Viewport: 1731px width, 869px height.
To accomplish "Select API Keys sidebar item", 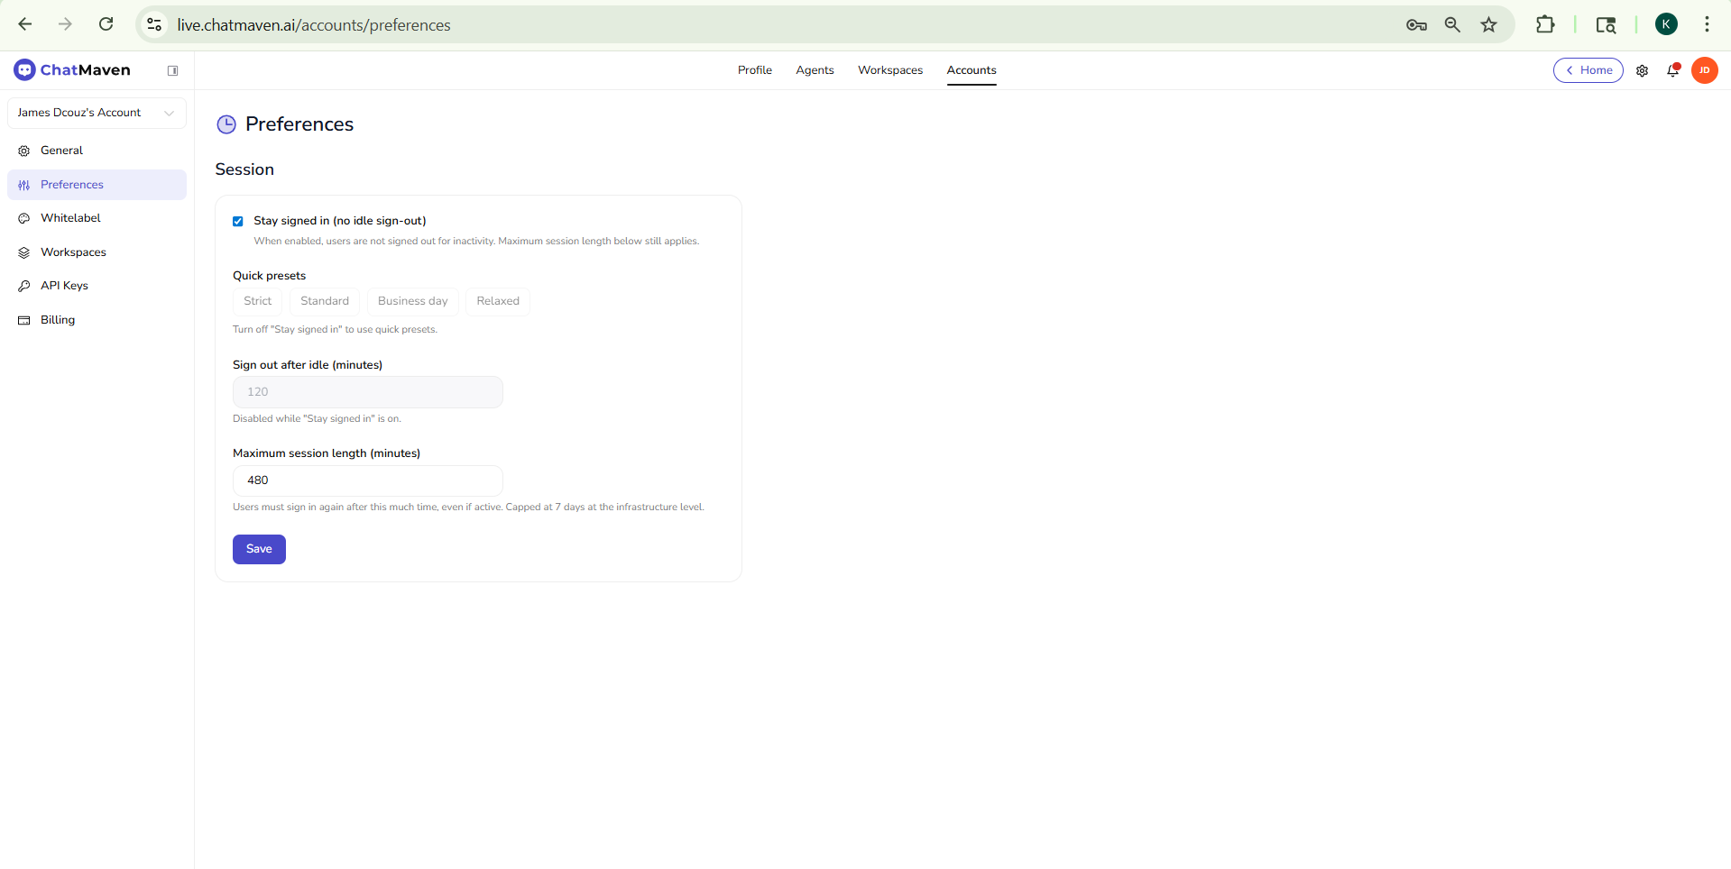I will pos(64,286).
